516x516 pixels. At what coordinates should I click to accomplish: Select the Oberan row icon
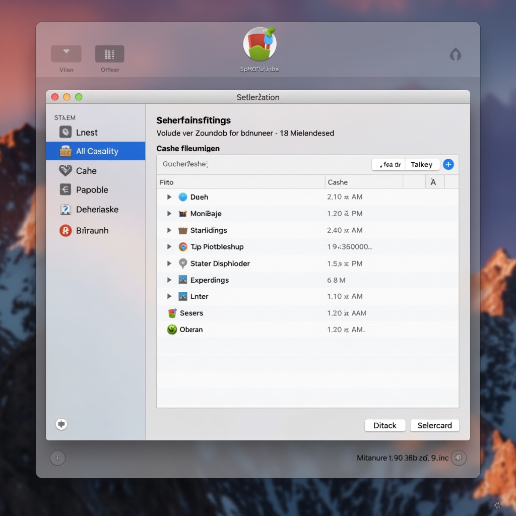pyautogui.click(x=173, y=330)
